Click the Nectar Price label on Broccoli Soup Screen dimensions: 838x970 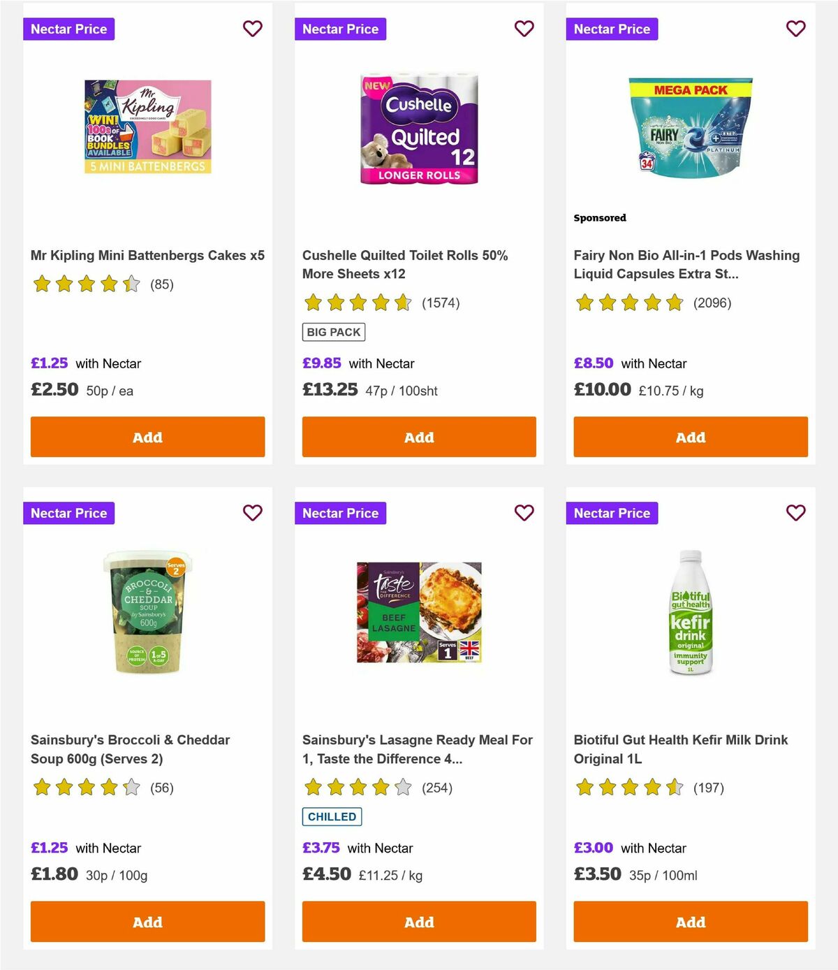68,512
